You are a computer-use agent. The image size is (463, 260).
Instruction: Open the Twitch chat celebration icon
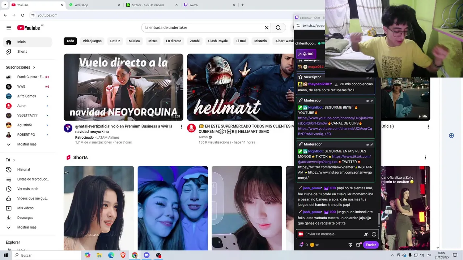(x=366, y=234)
